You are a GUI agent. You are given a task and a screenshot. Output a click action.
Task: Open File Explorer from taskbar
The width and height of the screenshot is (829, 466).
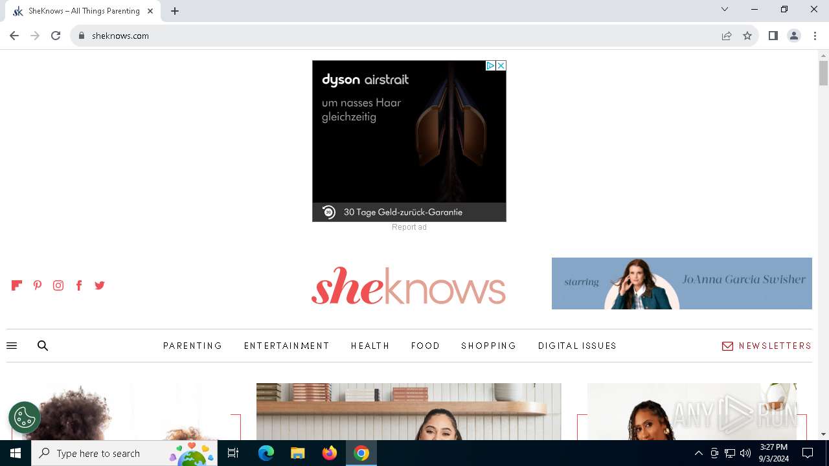point(297,453)
